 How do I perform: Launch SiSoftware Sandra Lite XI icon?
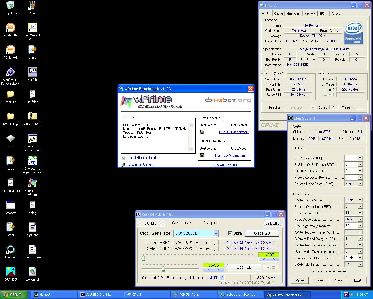click(x=10, y=76)
